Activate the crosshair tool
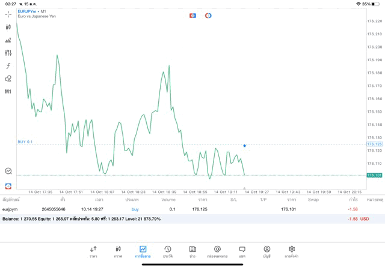This screenshot has width=385, height=268. 8,14
